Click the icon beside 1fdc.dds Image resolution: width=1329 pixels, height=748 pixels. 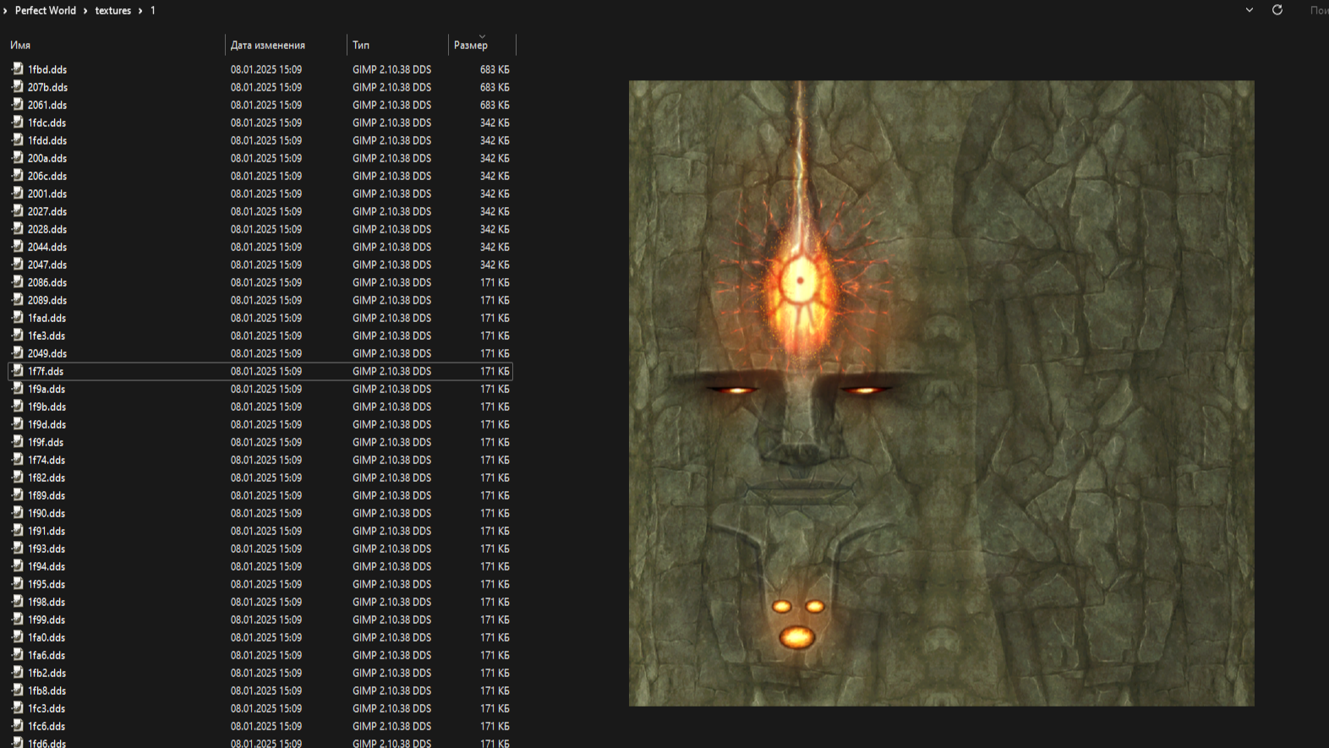pyautogui.click(x=17, y=122)
